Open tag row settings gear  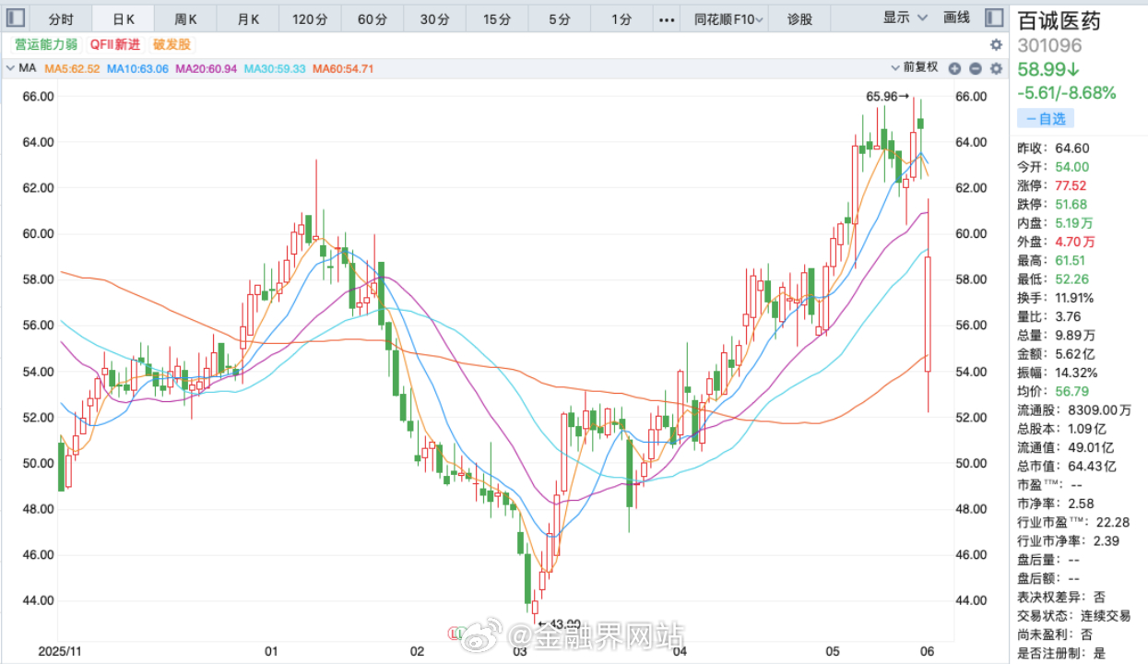(x=996, y=44)
